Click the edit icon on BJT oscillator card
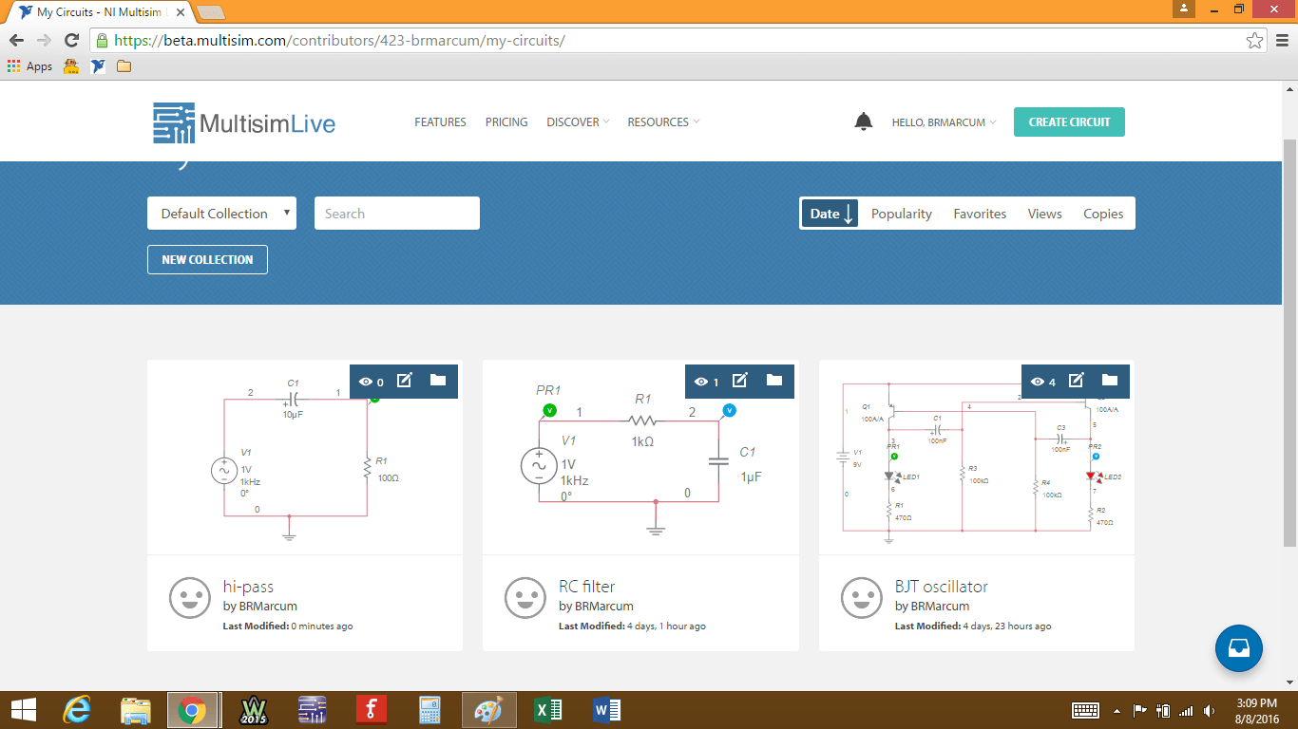Image resolution: width=1298 pixels, height=729 pixels. [1075, 381]
